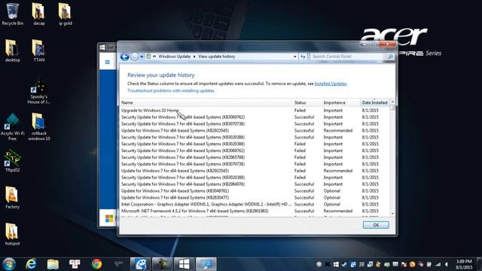The image size is (482, 271).
Task: Select the desktop folder icon
Action: [12, 51]
